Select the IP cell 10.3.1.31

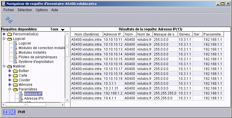click(114, 88)
